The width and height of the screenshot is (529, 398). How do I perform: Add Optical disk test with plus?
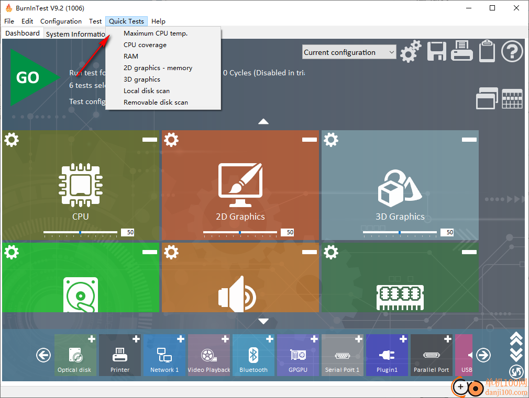click(92, 339)
